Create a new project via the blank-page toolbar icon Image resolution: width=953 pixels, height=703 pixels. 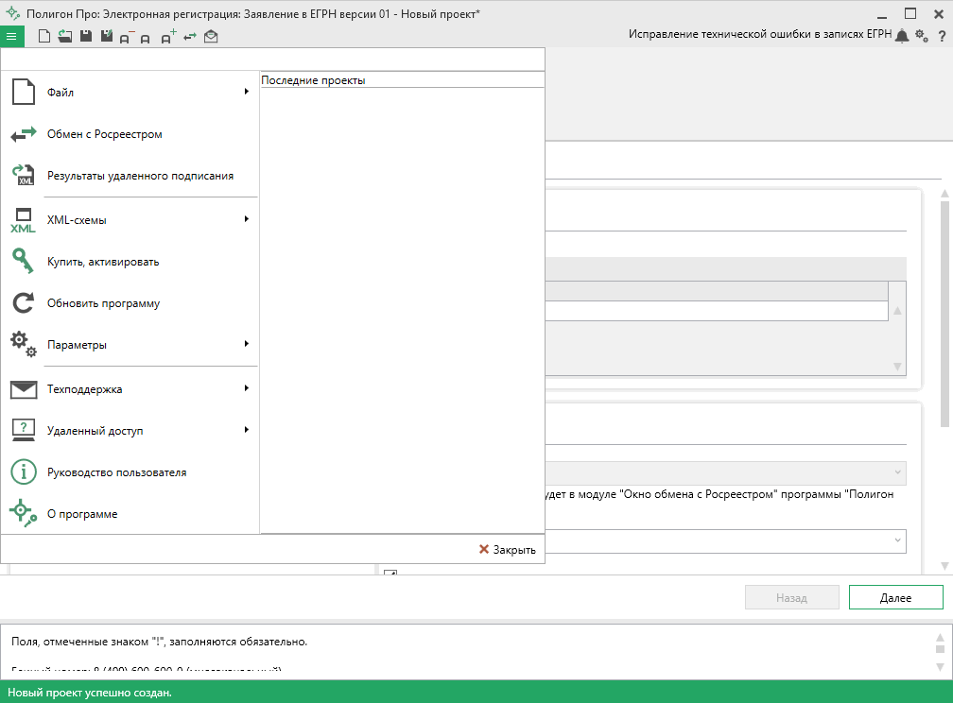pyautogui.click(x=44, y=37)
